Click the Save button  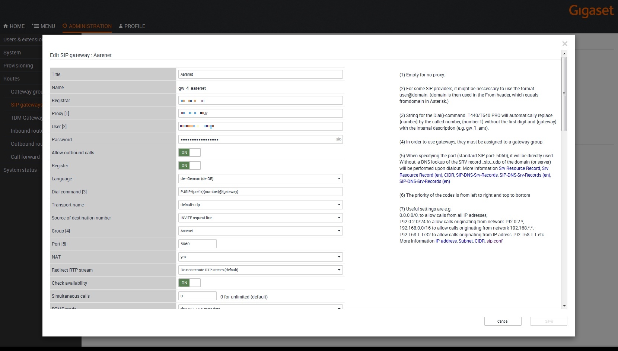coord(549,321)
